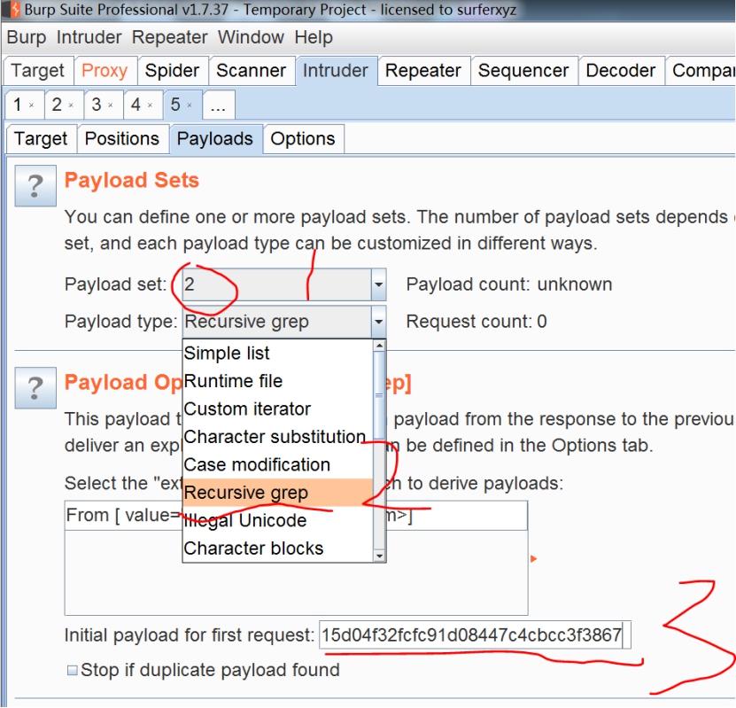Open the Payload set dropdown
The width and height of the screenshot is (736, 708).
284,284
